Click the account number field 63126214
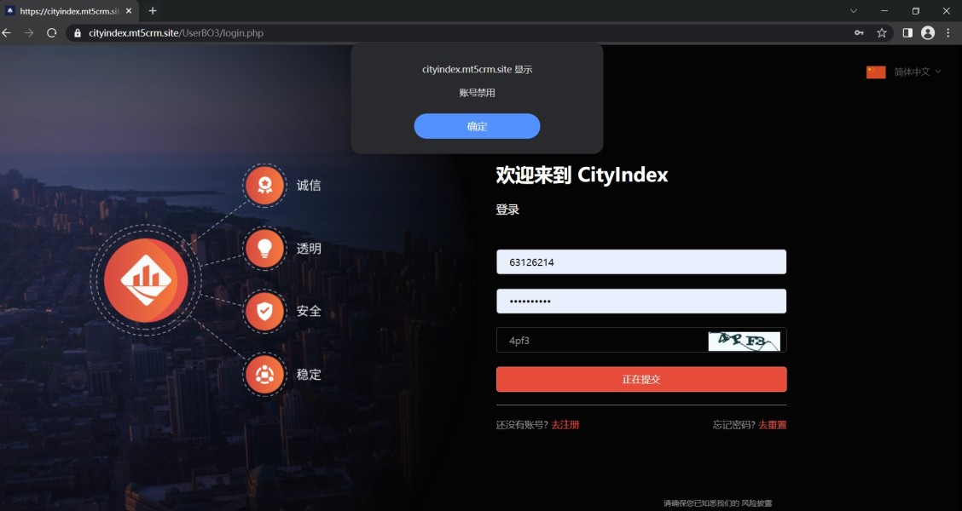 641,262
